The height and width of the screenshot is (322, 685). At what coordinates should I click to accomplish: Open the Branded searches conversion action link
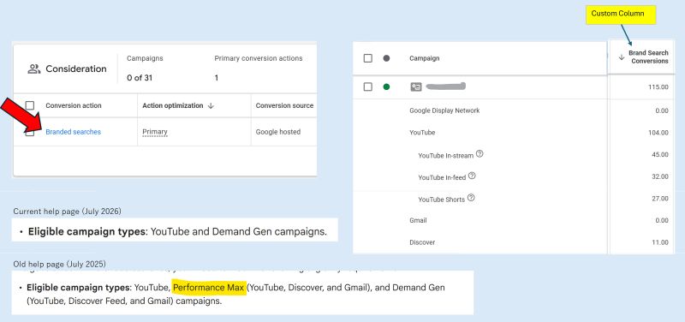pos(74,132)
